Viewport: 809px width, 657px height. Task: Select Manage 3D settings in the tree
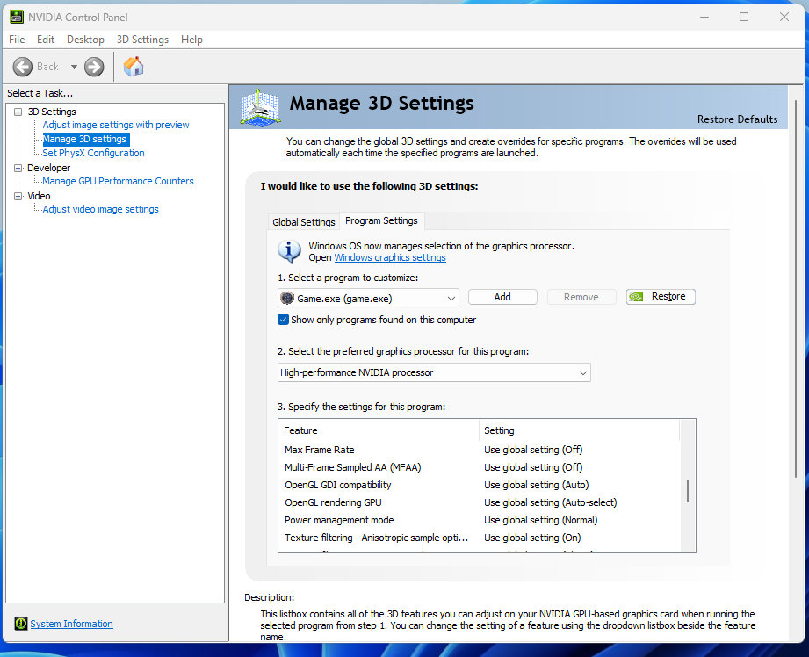tap(85, 139)
